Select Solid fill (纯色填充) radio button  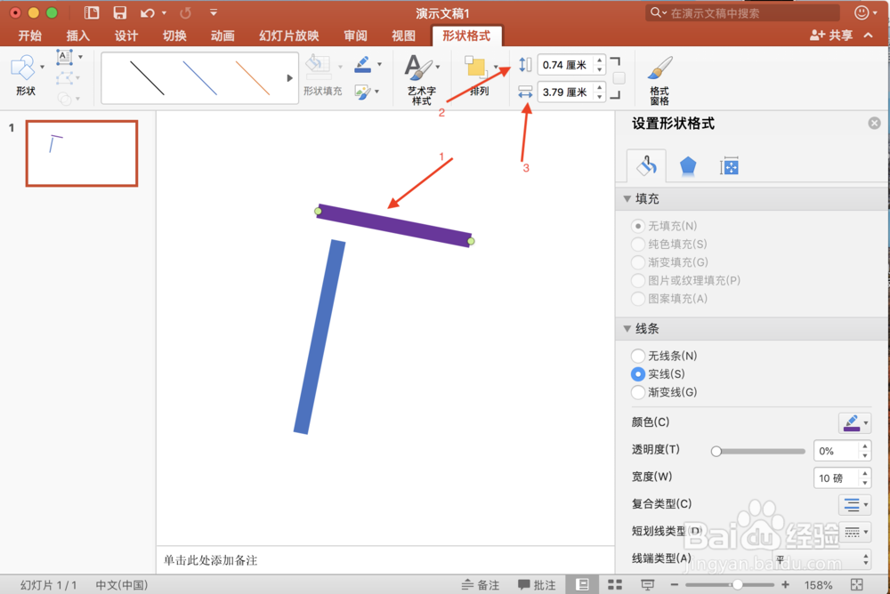tap(638, 244)
